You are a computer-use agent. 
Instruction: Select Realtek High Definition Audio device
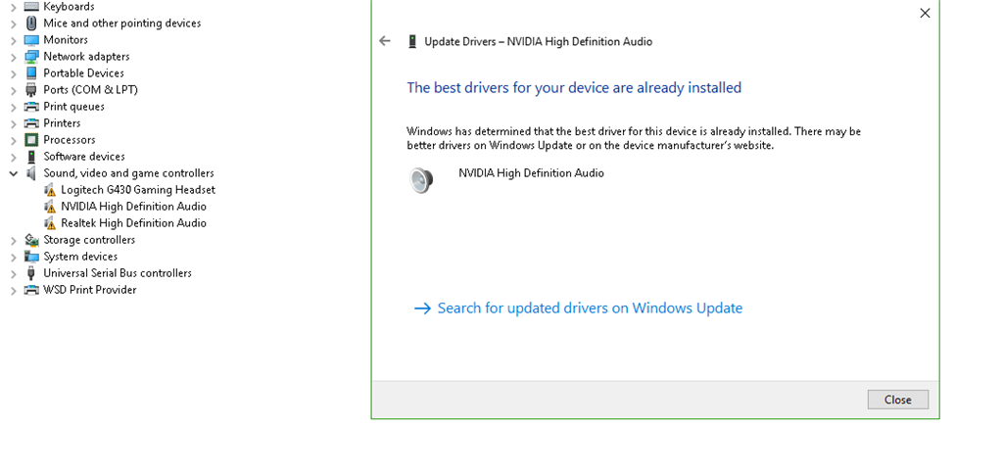tap(133, 223)
